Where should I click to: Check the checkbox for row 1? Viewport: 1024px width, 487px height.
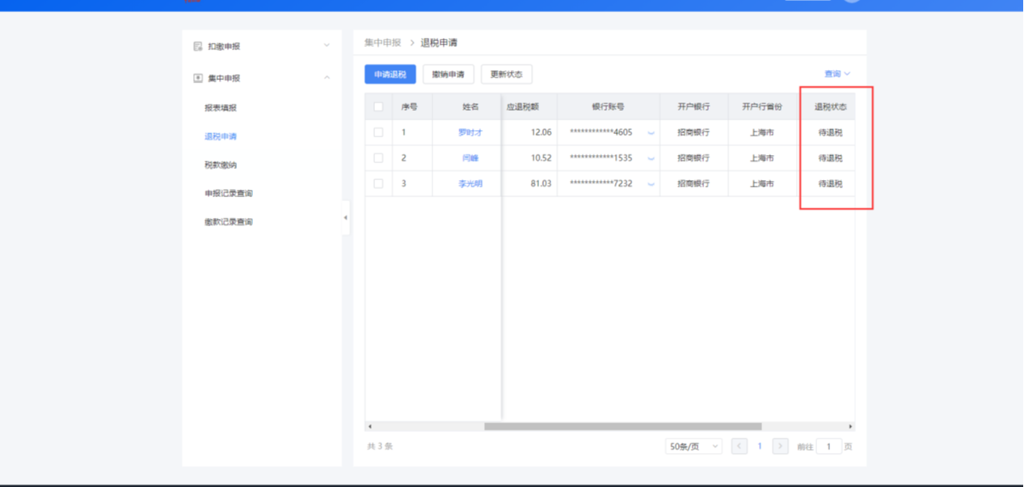[x=378, y=132]
